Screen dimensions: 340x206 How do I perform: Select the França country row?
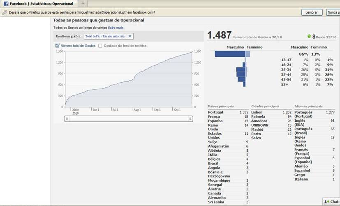click(228, 117)
